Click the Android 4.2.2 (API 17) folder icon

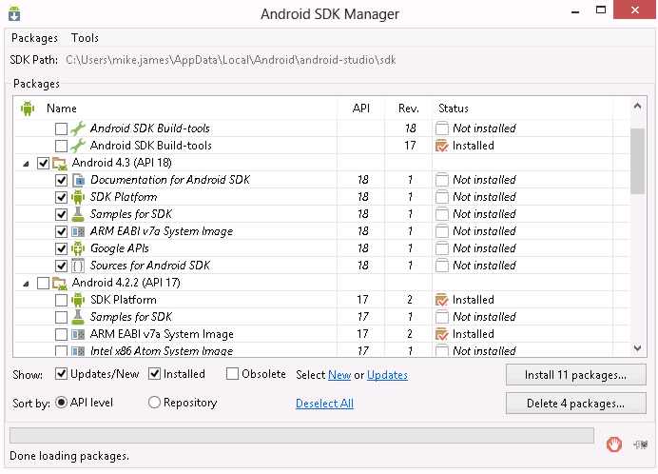[60, 284]
